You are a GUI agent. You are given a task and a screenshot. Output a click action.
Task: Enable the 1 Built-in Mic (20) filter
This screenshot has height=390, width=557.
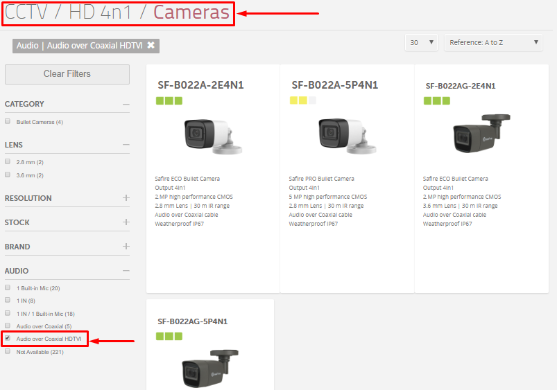click(8, 287)
